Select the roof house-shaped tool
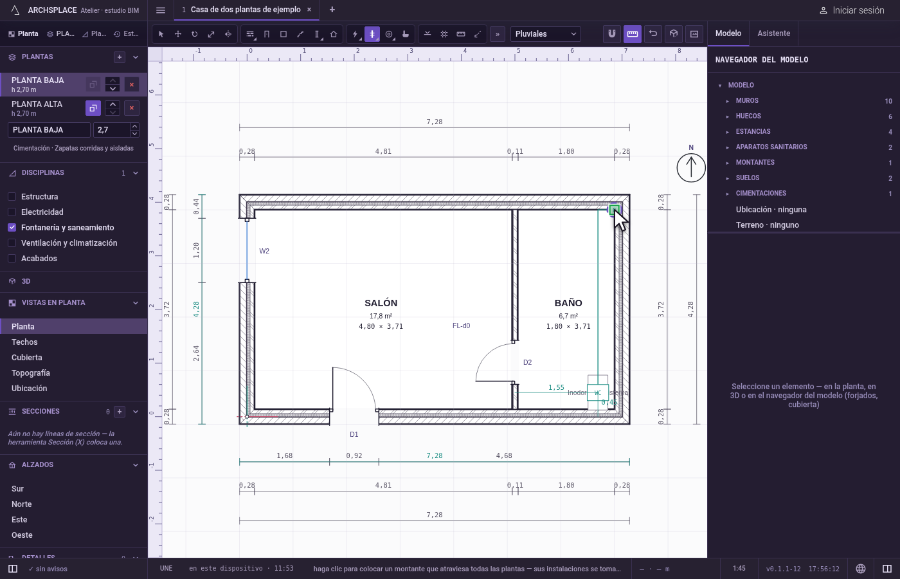Screen dimensions: 900x579 click(334, 34)
